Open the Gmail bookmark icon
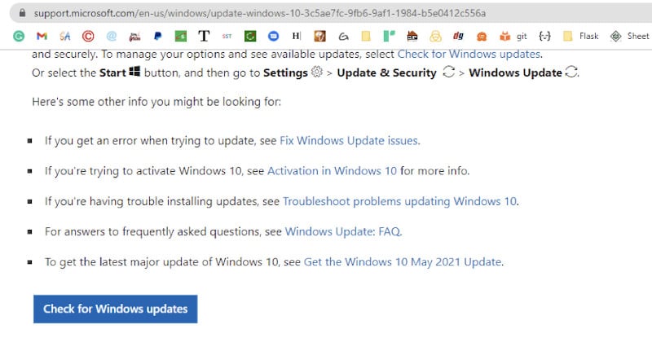This screenshot has height=338, width=652. [42, 36]
